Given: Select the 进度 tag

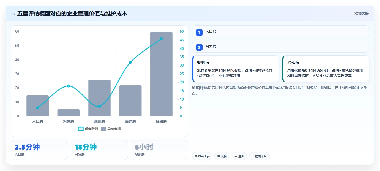Looking at the screenshot, I should tap(239, 156).
